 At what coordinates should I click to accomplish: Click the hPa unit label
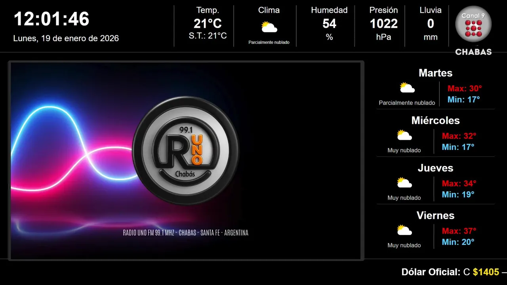[383, 37]
